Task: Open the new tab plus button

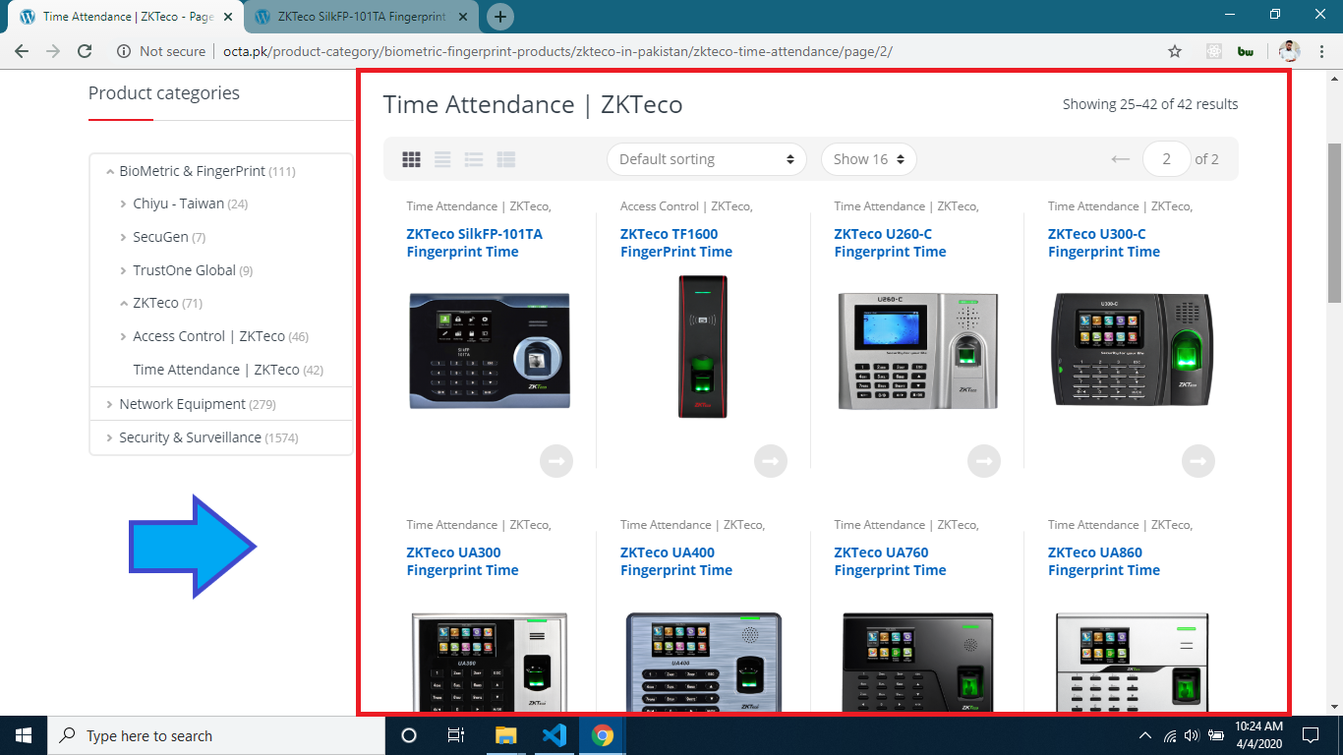Action: (500, 17)
